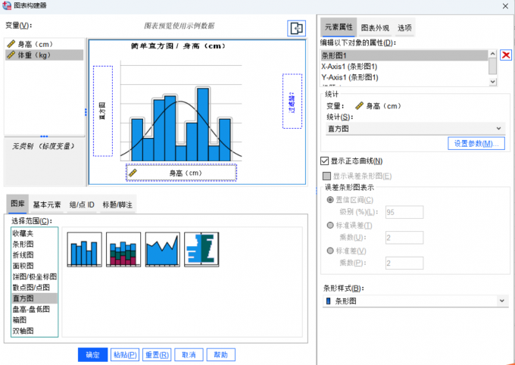Switch to the 组/点 ID tab

point(82,204)
